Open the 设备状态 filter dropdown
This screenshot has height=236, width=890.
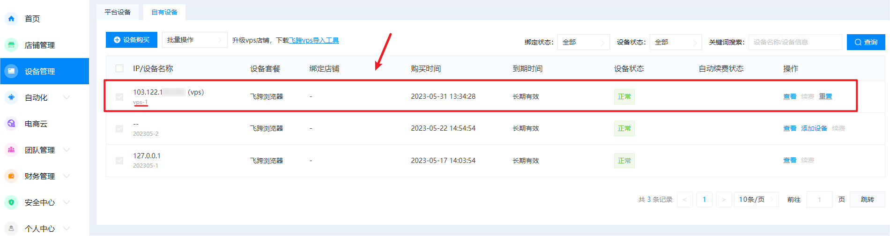[675, 42]
